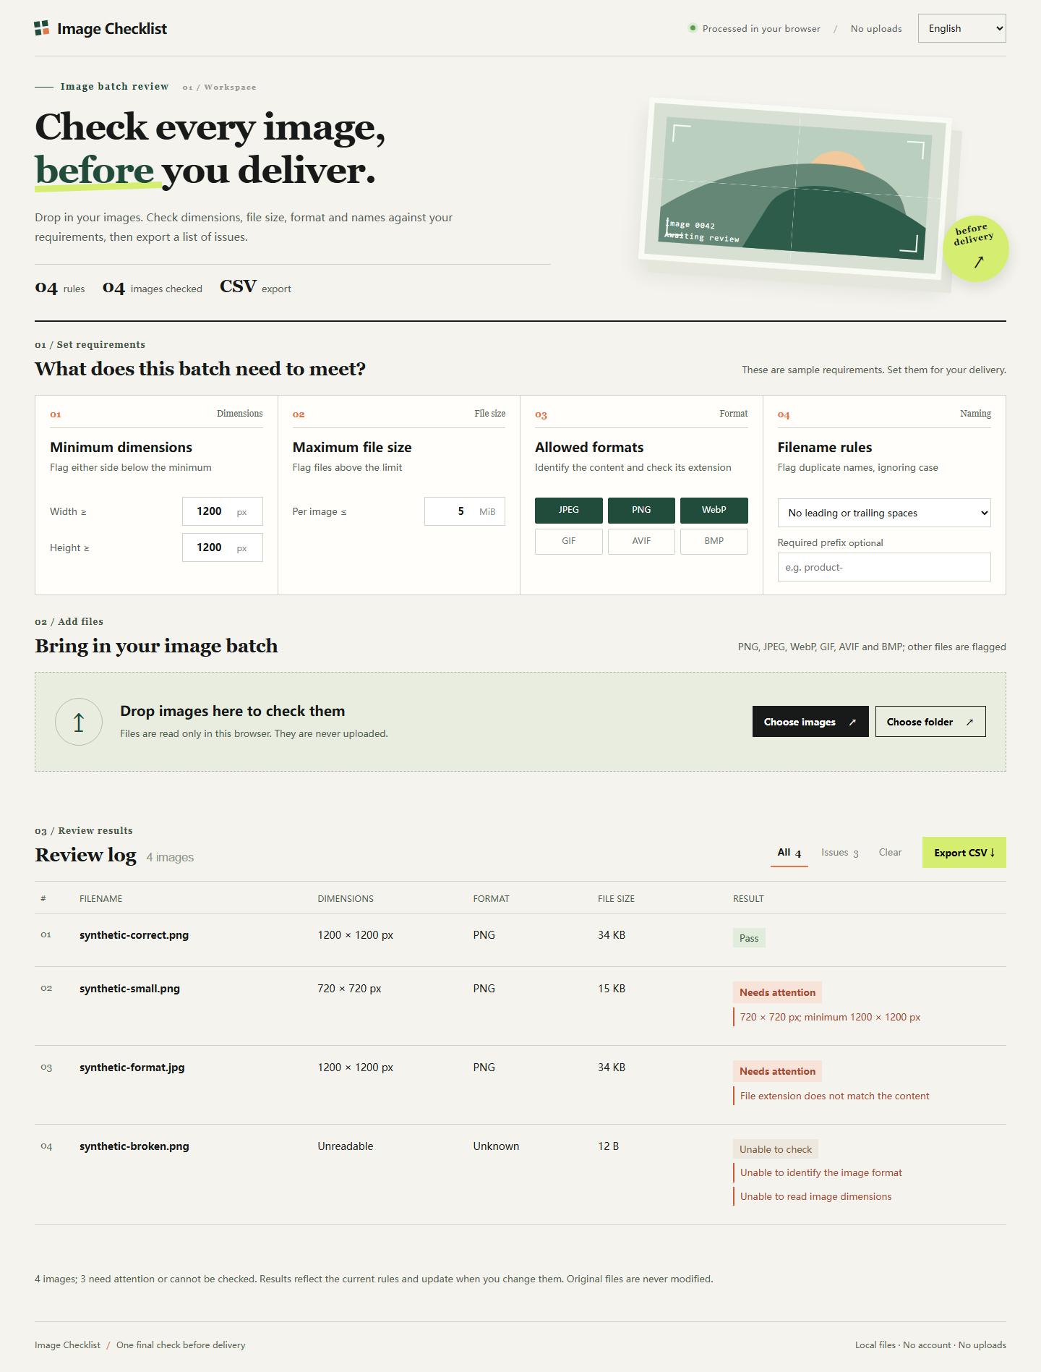The height and width of the screenshot is (1372, 1041).
Task: Click the minimum Width input field
Action: (x=222, y=511)
